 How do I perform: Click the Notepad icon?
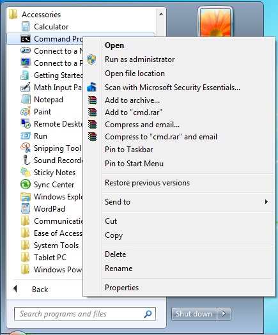coord(26,100)
